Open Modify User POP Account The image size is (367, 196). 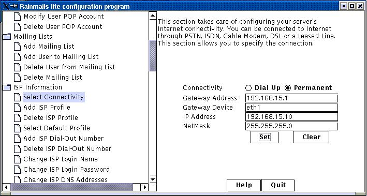(64, 17)
